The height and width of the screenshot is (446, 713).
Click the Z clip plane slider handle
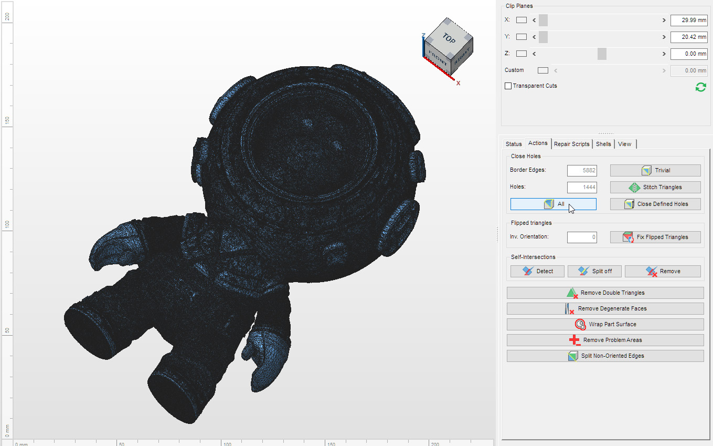[602, 54]
